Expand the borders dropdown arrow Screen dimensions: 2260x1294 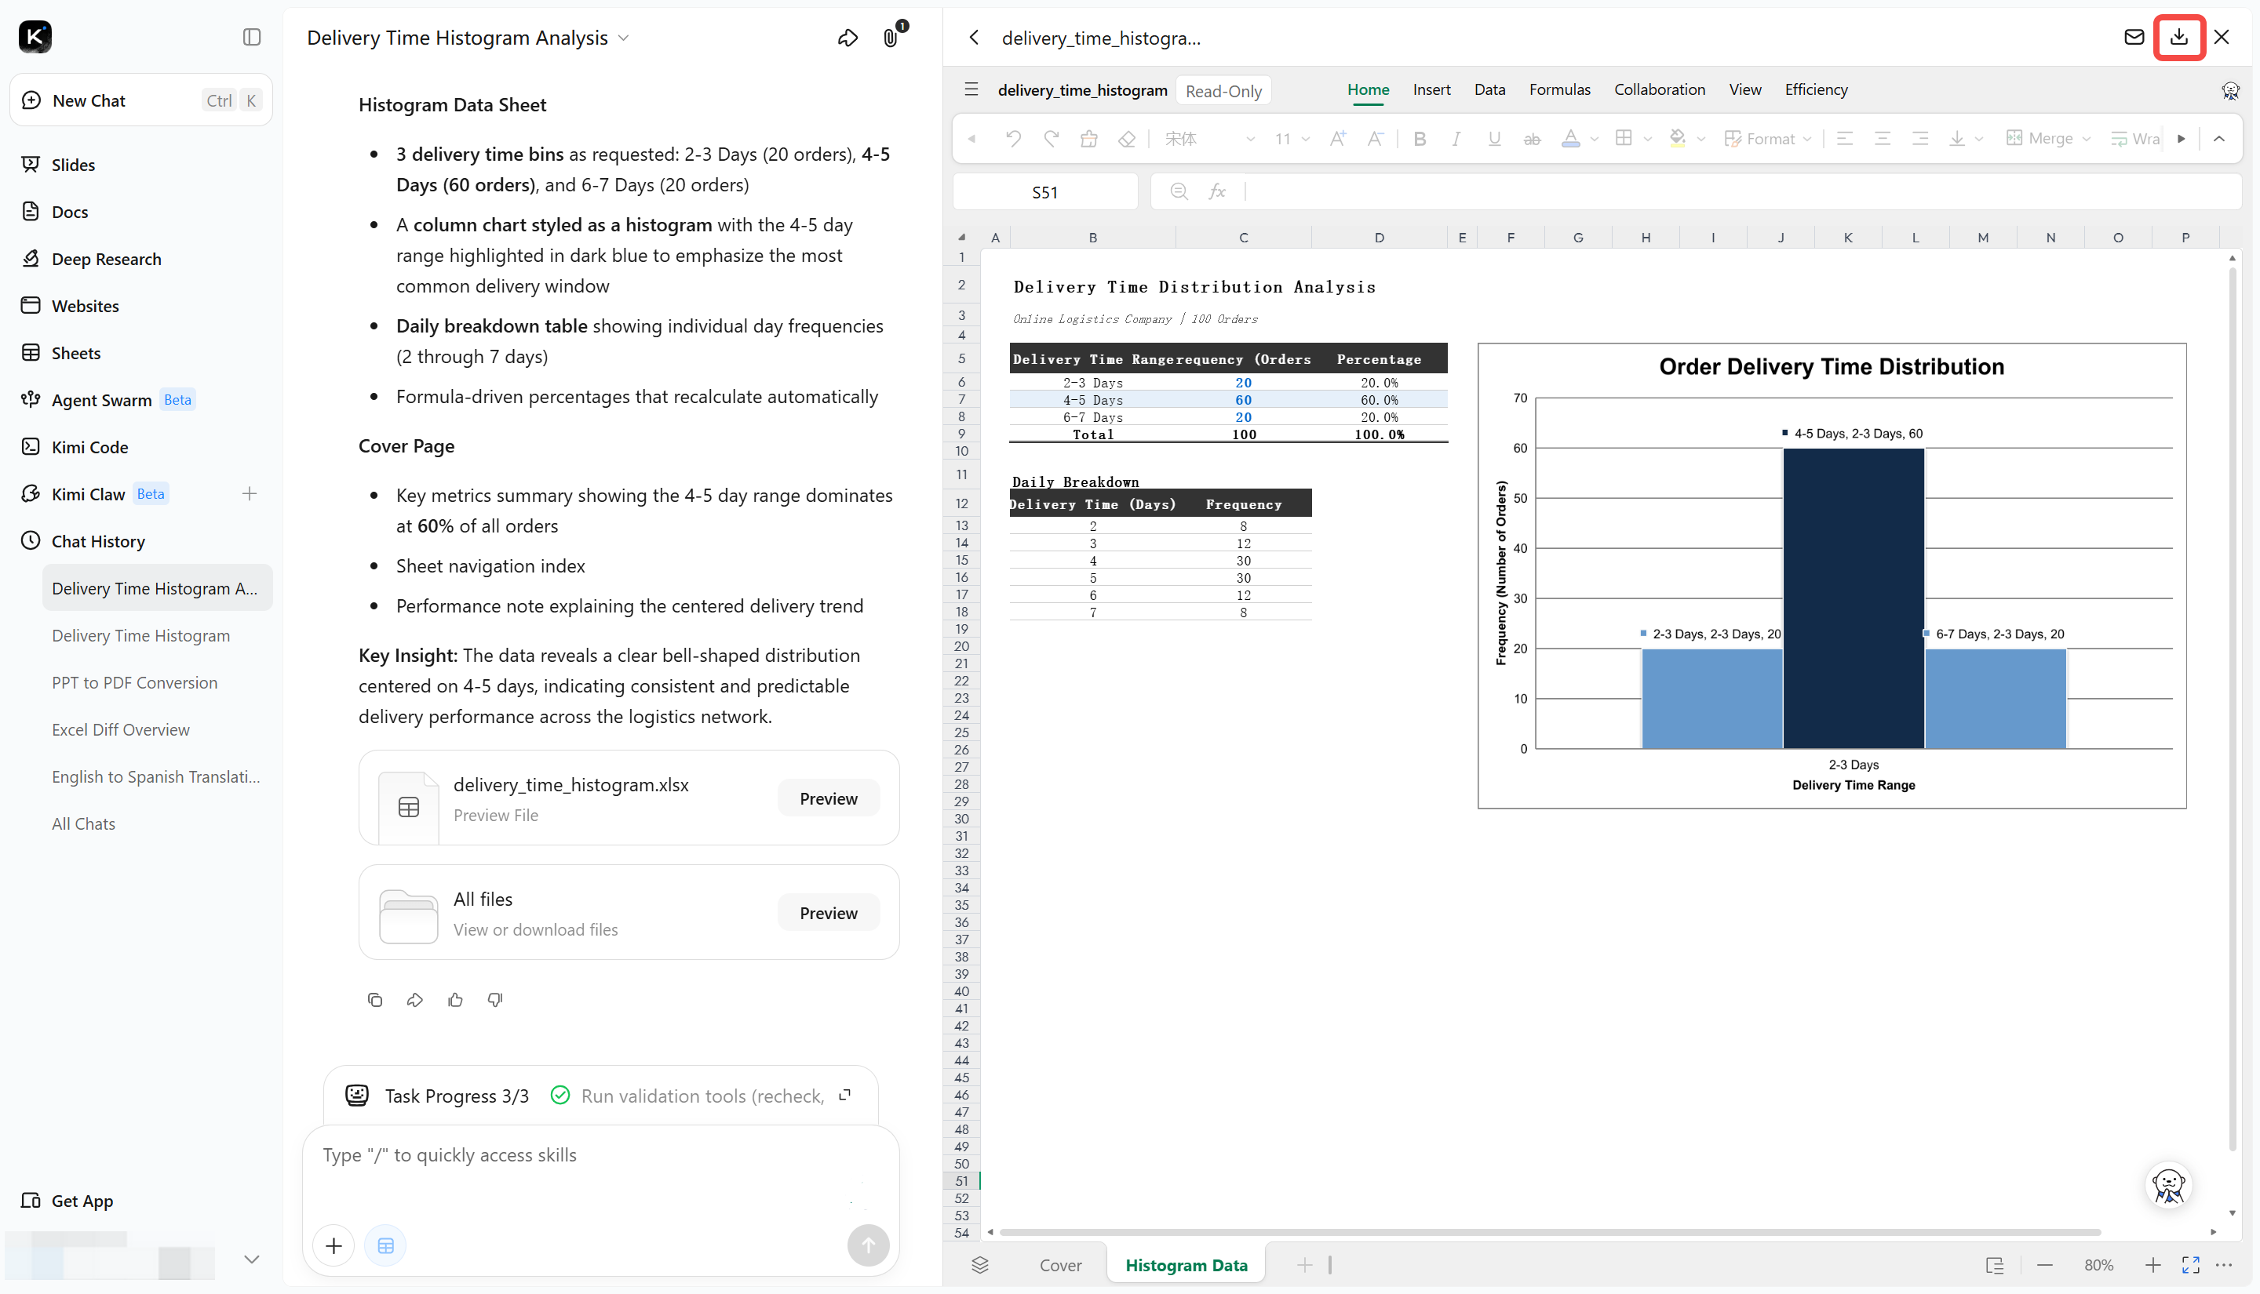(x=1647, y=139)
